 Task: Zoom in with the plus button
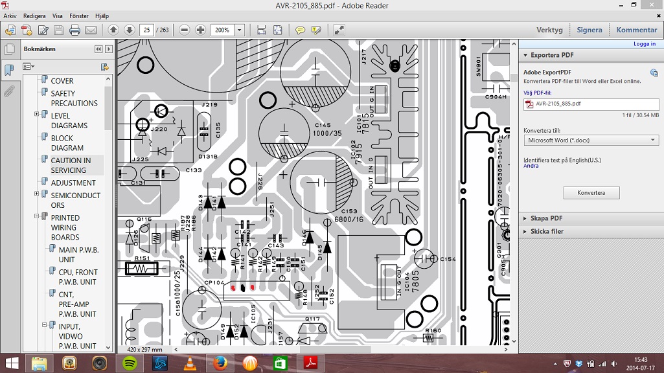point(200,30)
